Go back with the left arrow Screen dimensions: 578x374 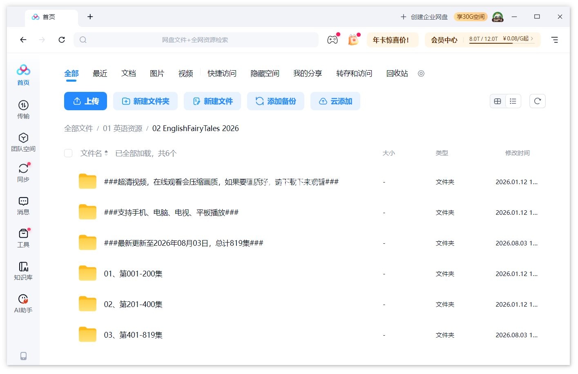pyautogui.click(x=23, y=40)
